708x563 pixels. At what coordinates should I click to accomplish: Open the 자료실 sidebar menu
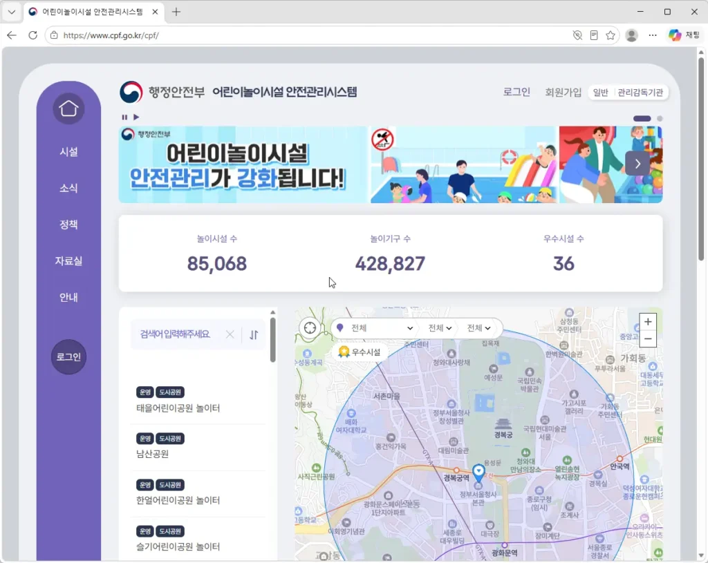(68, 260)
